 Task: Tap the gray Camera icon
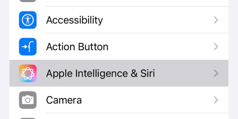[x=28, y=100]
